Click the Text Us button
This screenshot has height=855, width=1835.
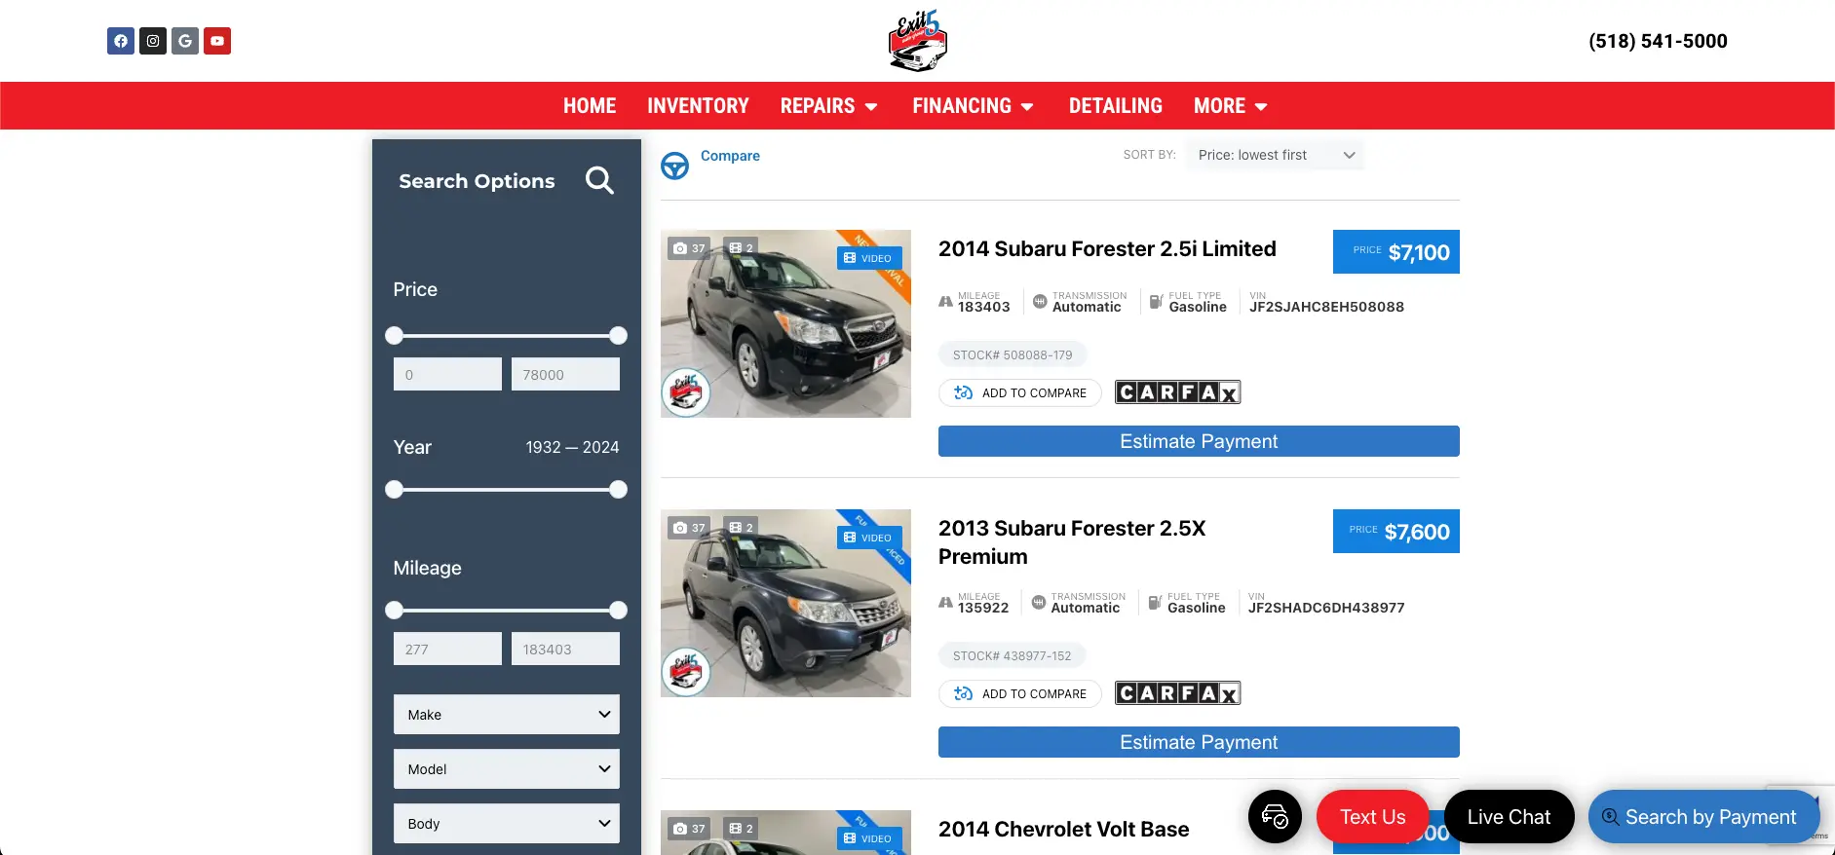[x=1373, y=817]
